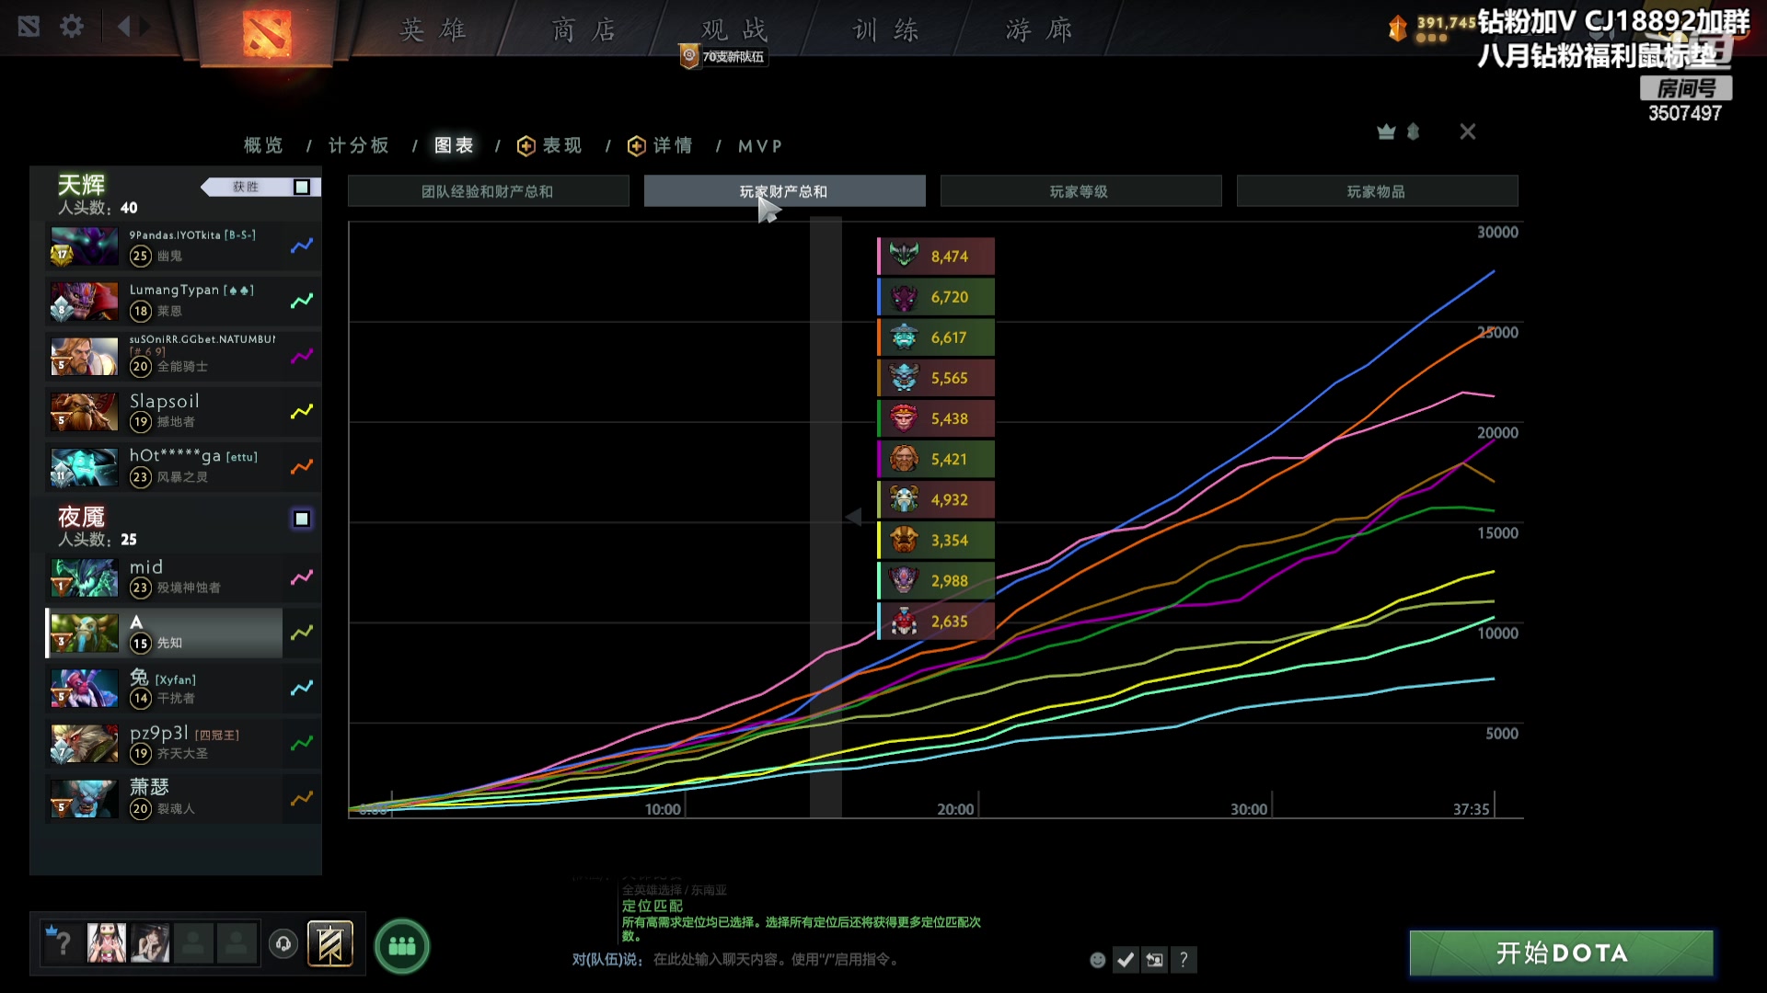1767x993 pixels.
Task: Open the 英雄 menu
Action: [x=433, y=30]
